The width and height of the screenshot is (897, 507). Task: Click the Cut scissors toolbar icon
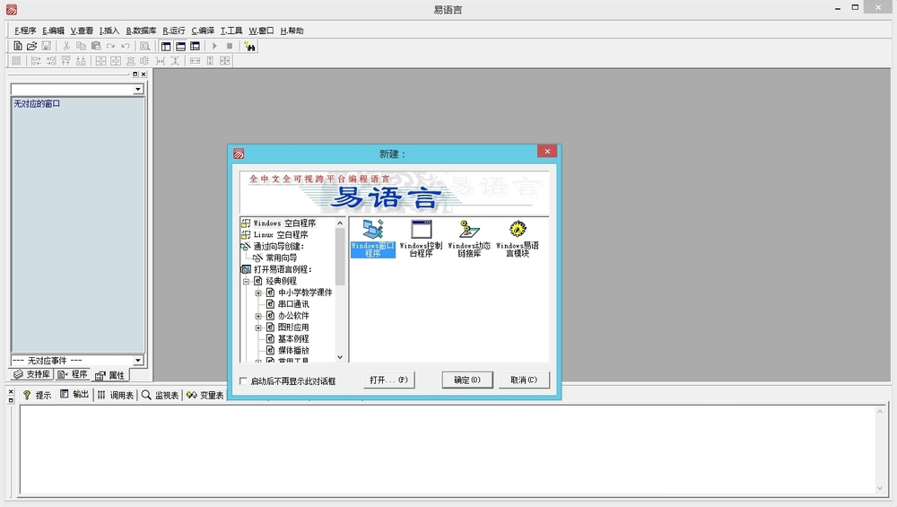66,46
